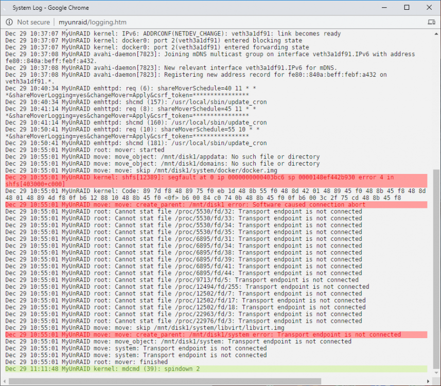Click the myunraid/logging.htm address field
Image resolution: width=441 pixels, height=386 pixels.
92,22
